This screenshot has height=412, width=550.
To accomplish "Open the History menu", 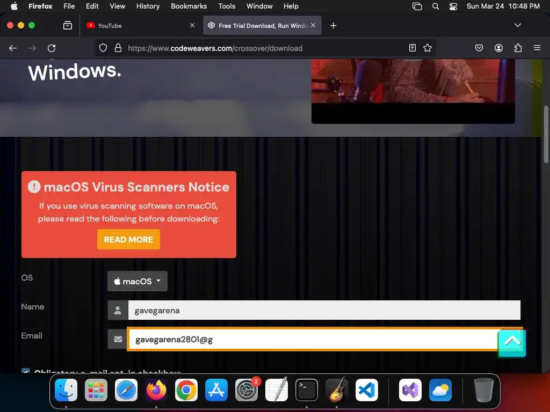I will click(148, 6).
